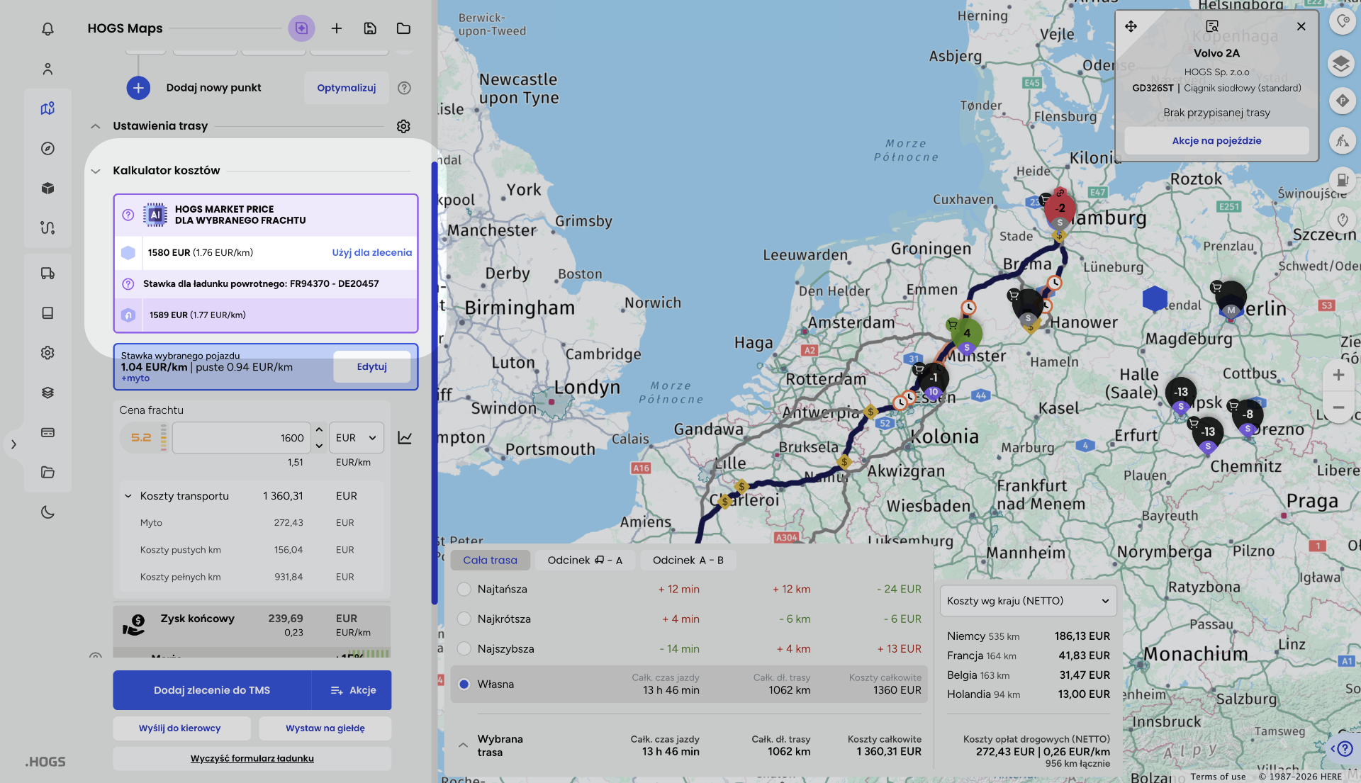Open route settings gear icon

tap(403, 126)
